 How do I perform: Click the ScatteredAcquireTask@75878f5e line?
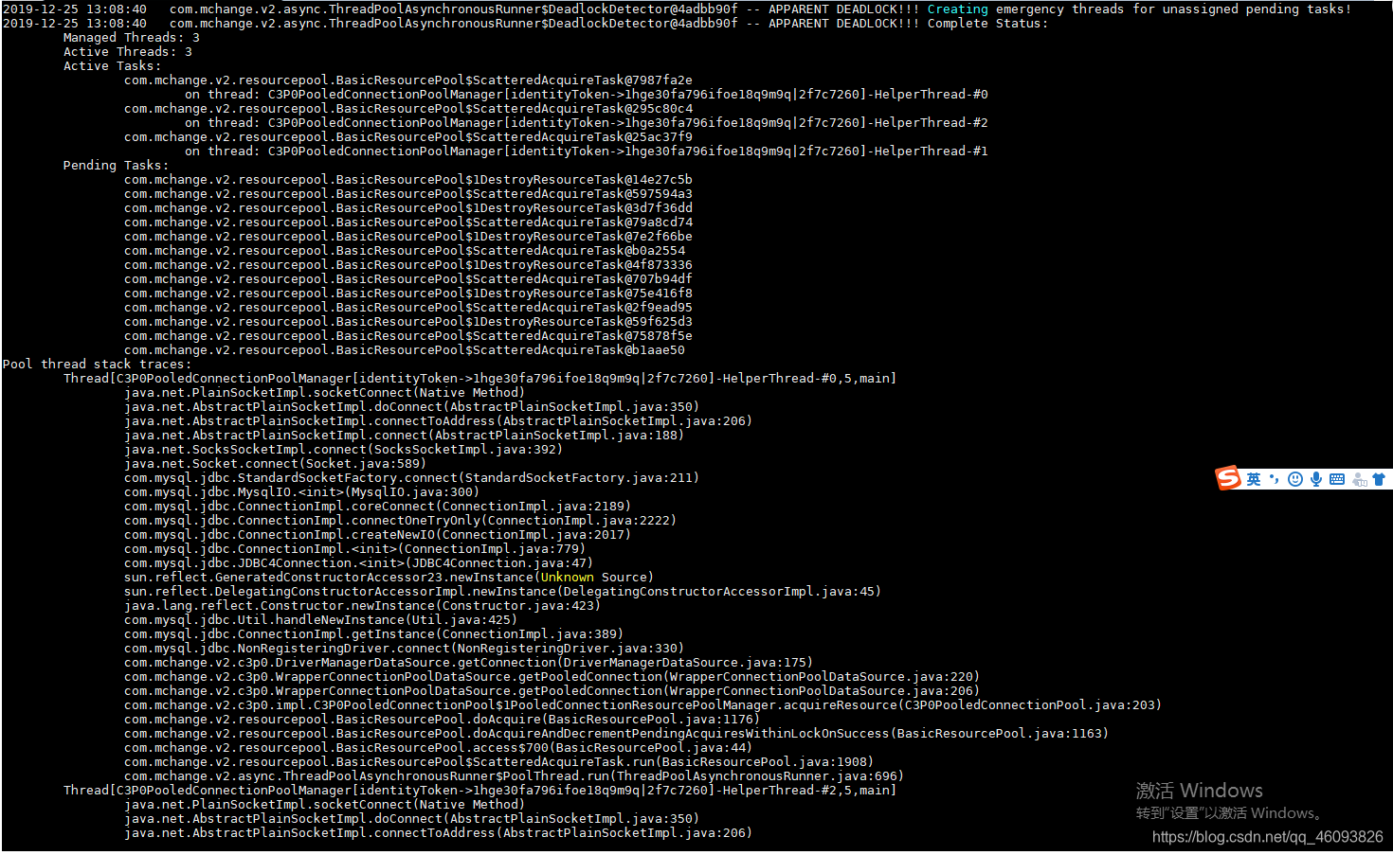(408, 336)
